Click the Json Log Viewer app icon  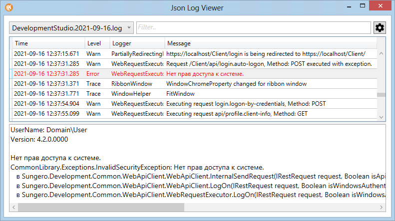(x=8, y=7)
